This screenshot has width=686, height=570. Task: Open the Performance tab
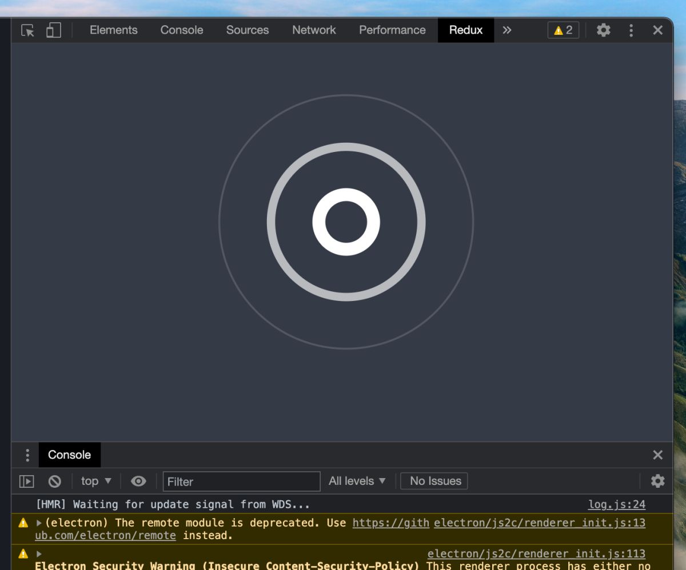[x=392, y=30]
